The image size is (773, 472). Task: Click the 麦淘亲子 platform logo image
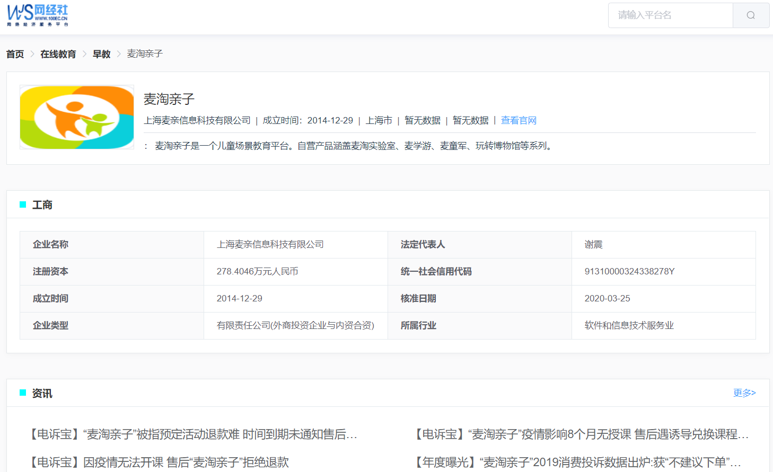pyautogui.click(x=77, y=117)
